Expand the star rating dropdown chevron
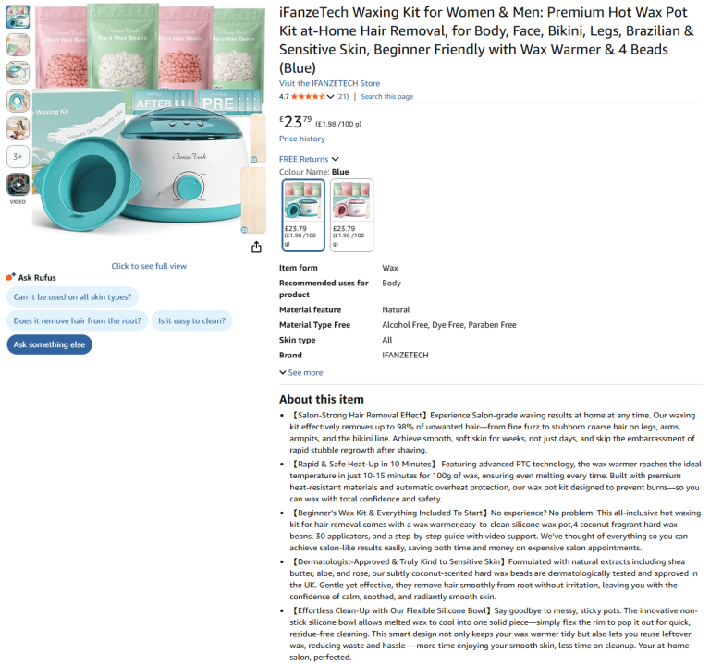 point(331,96)
